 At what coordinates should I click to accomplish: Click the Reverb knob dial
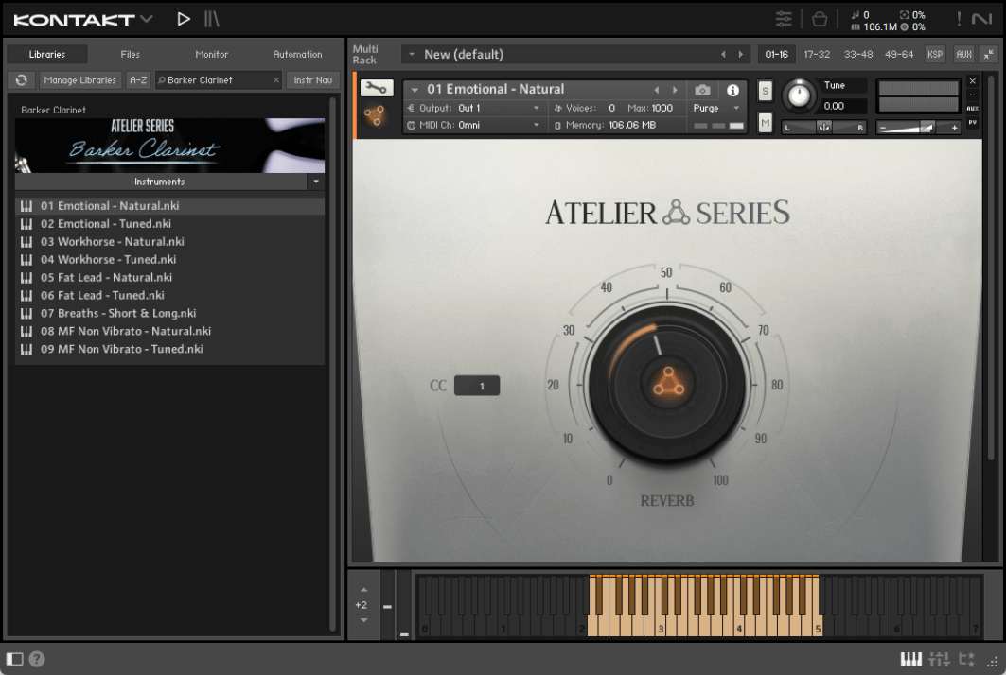click(666, 383)
